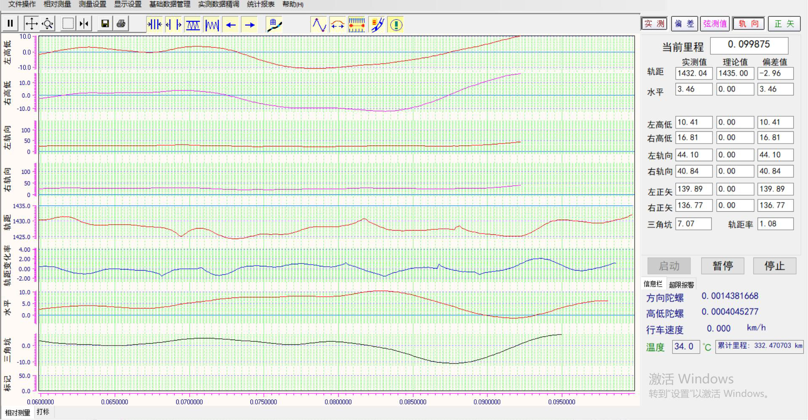This screenshot has width=808, height=420.
Task: Click the blue left arrow icon
Action: pos(231,24)
